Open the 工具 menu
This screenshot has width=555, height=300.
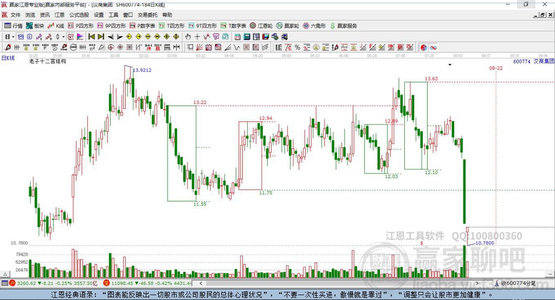coord(113,15)
